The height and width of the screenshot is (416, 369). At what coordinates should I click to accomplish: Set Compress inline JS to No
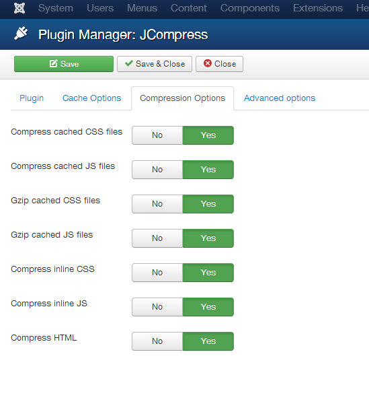click(157, 307)
